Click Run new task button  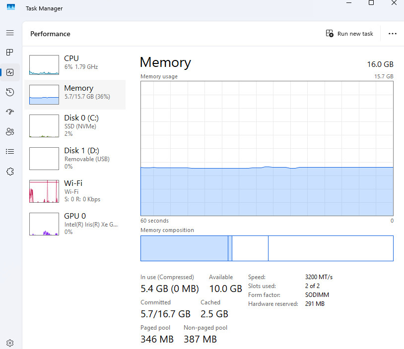pyautogui.click(x=349, y=34)
